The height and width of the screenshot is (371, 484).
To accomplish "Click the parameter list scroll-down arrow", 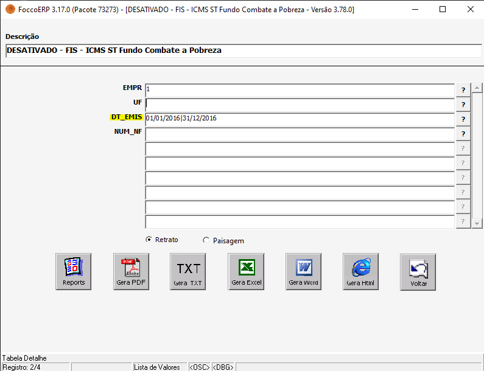I will 477,224.
